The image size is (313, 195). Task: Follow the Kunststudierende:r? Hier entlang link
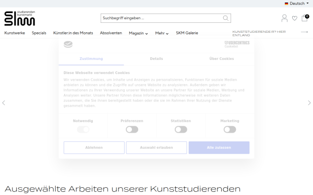point(259,33)
